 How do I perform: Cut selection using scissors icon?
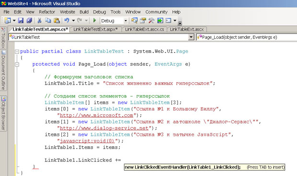point(39,21)
